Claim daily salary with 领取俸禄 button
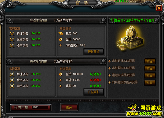The width and height of the screenshot is (164, 118). (x=94, y=51)
